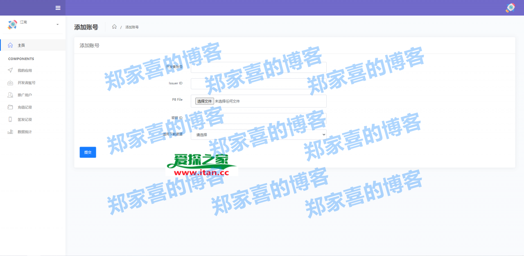Focus the 密钥 ID input field
Viewport: 524px width, 256px height.
(x=259, y=118)
